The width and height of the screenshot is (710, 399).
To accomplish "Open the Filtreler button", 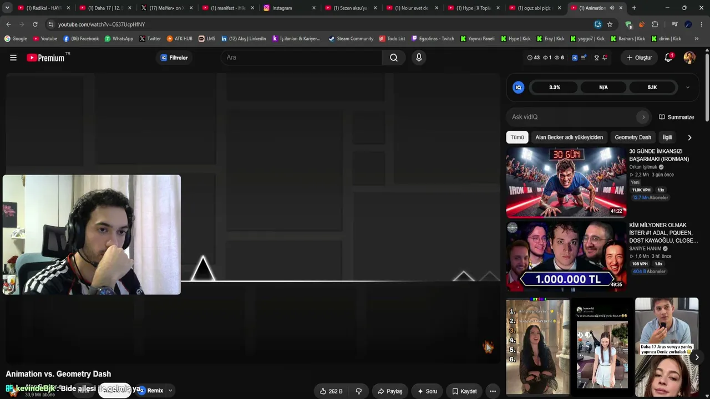I will tap(174, 58).
